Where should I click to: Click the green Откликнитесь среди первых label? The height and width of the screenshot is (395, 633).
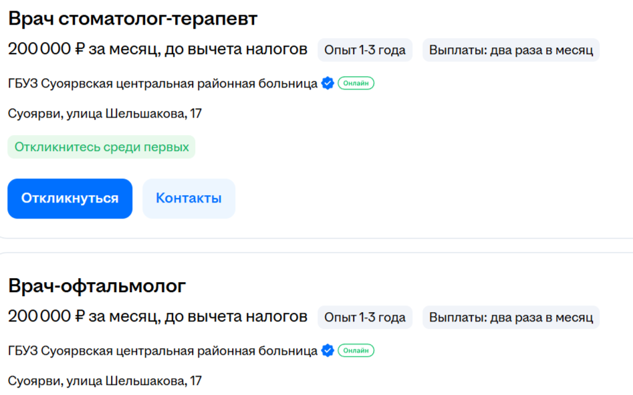coord(102,147)
